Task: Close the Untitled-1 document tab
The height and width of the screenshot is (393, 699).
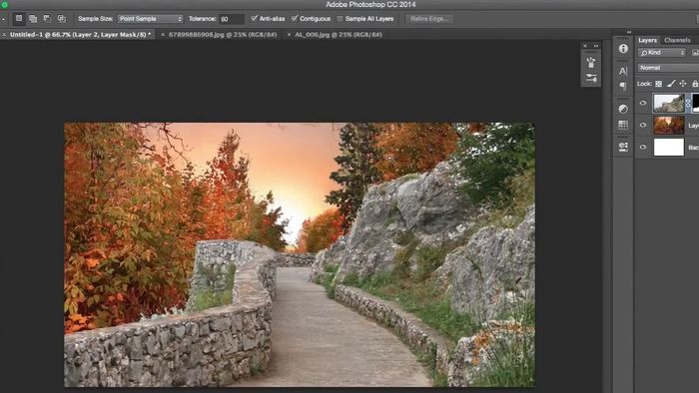Action: coord(4,34)
